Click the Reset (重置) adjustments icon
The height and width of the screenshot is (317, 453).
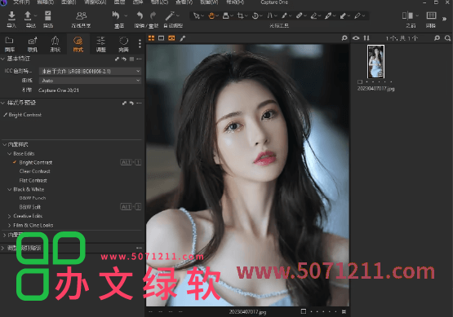(x=116, y=15)
